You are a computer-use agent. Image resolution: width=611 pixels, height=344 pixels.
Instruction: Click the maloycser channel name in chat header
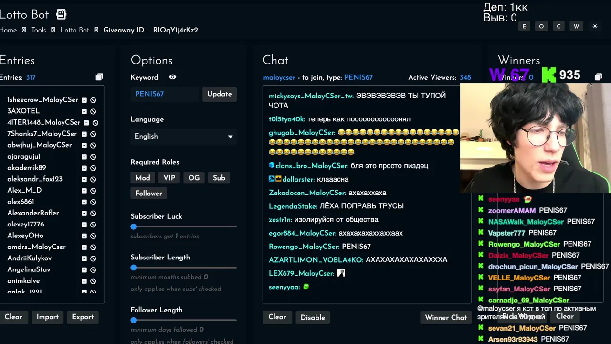point(279,77)
